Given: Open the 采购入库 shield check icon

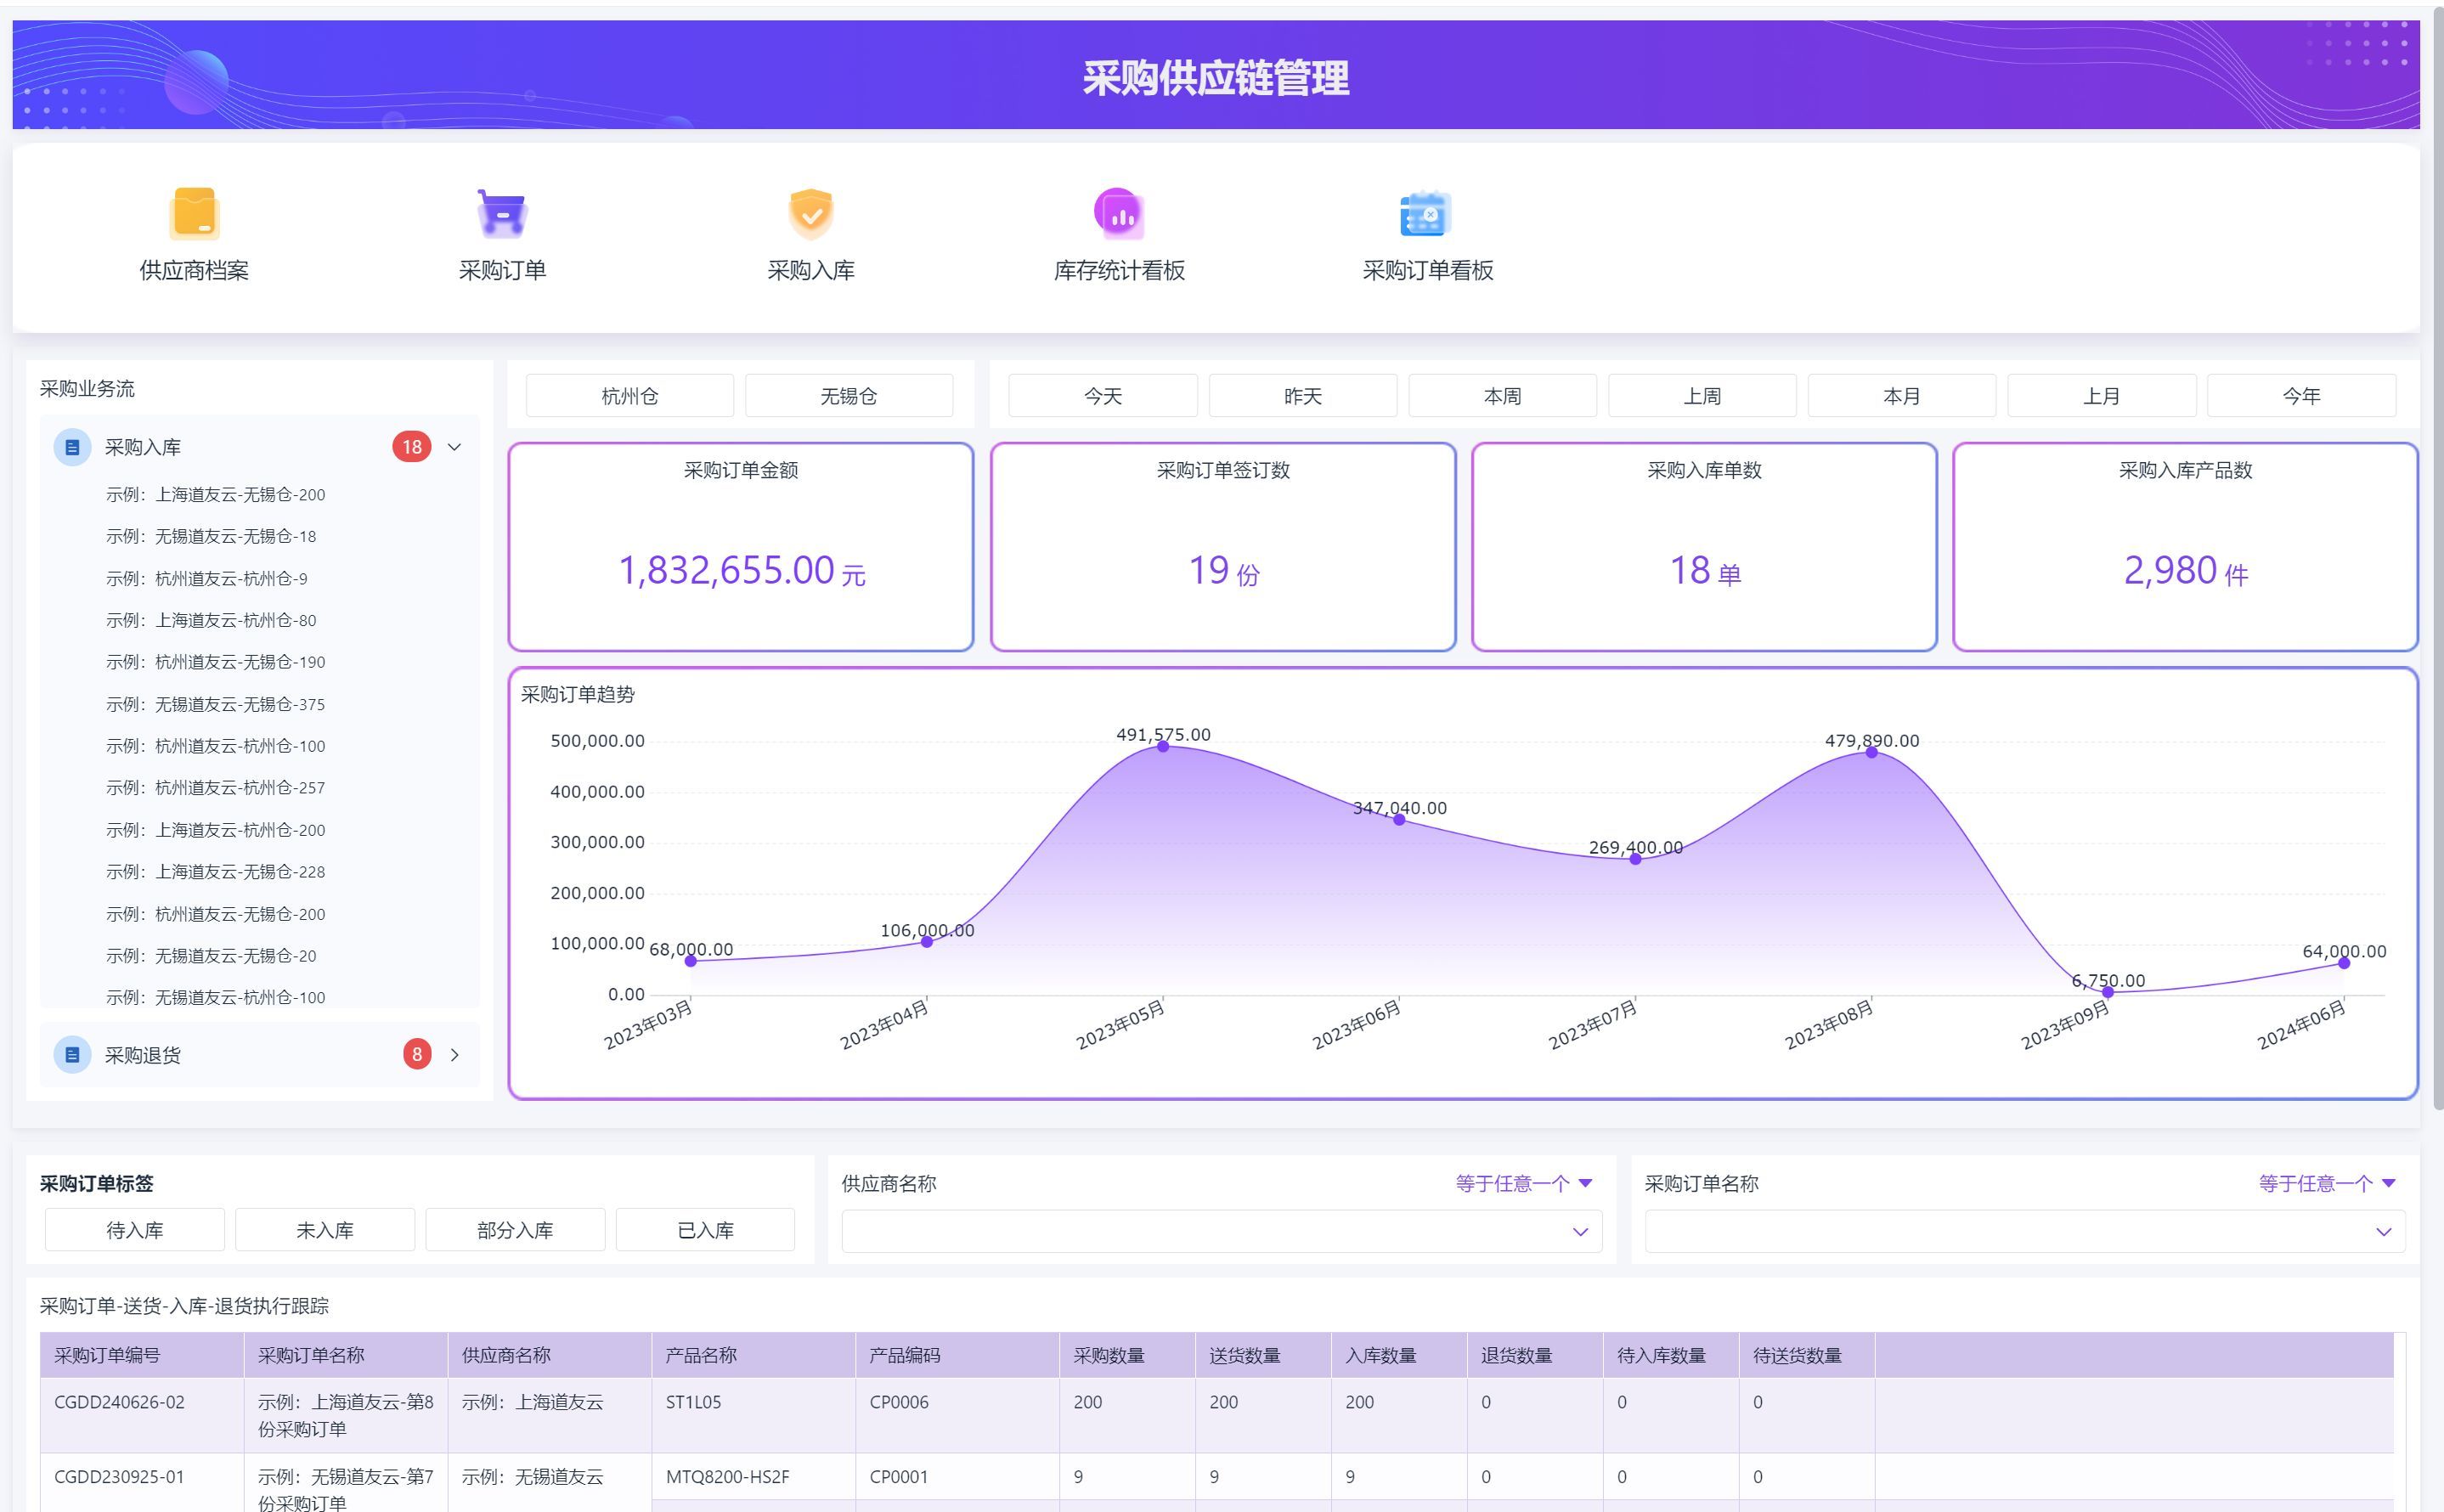Looking at the screenshot, I should (x=810, y=213).
